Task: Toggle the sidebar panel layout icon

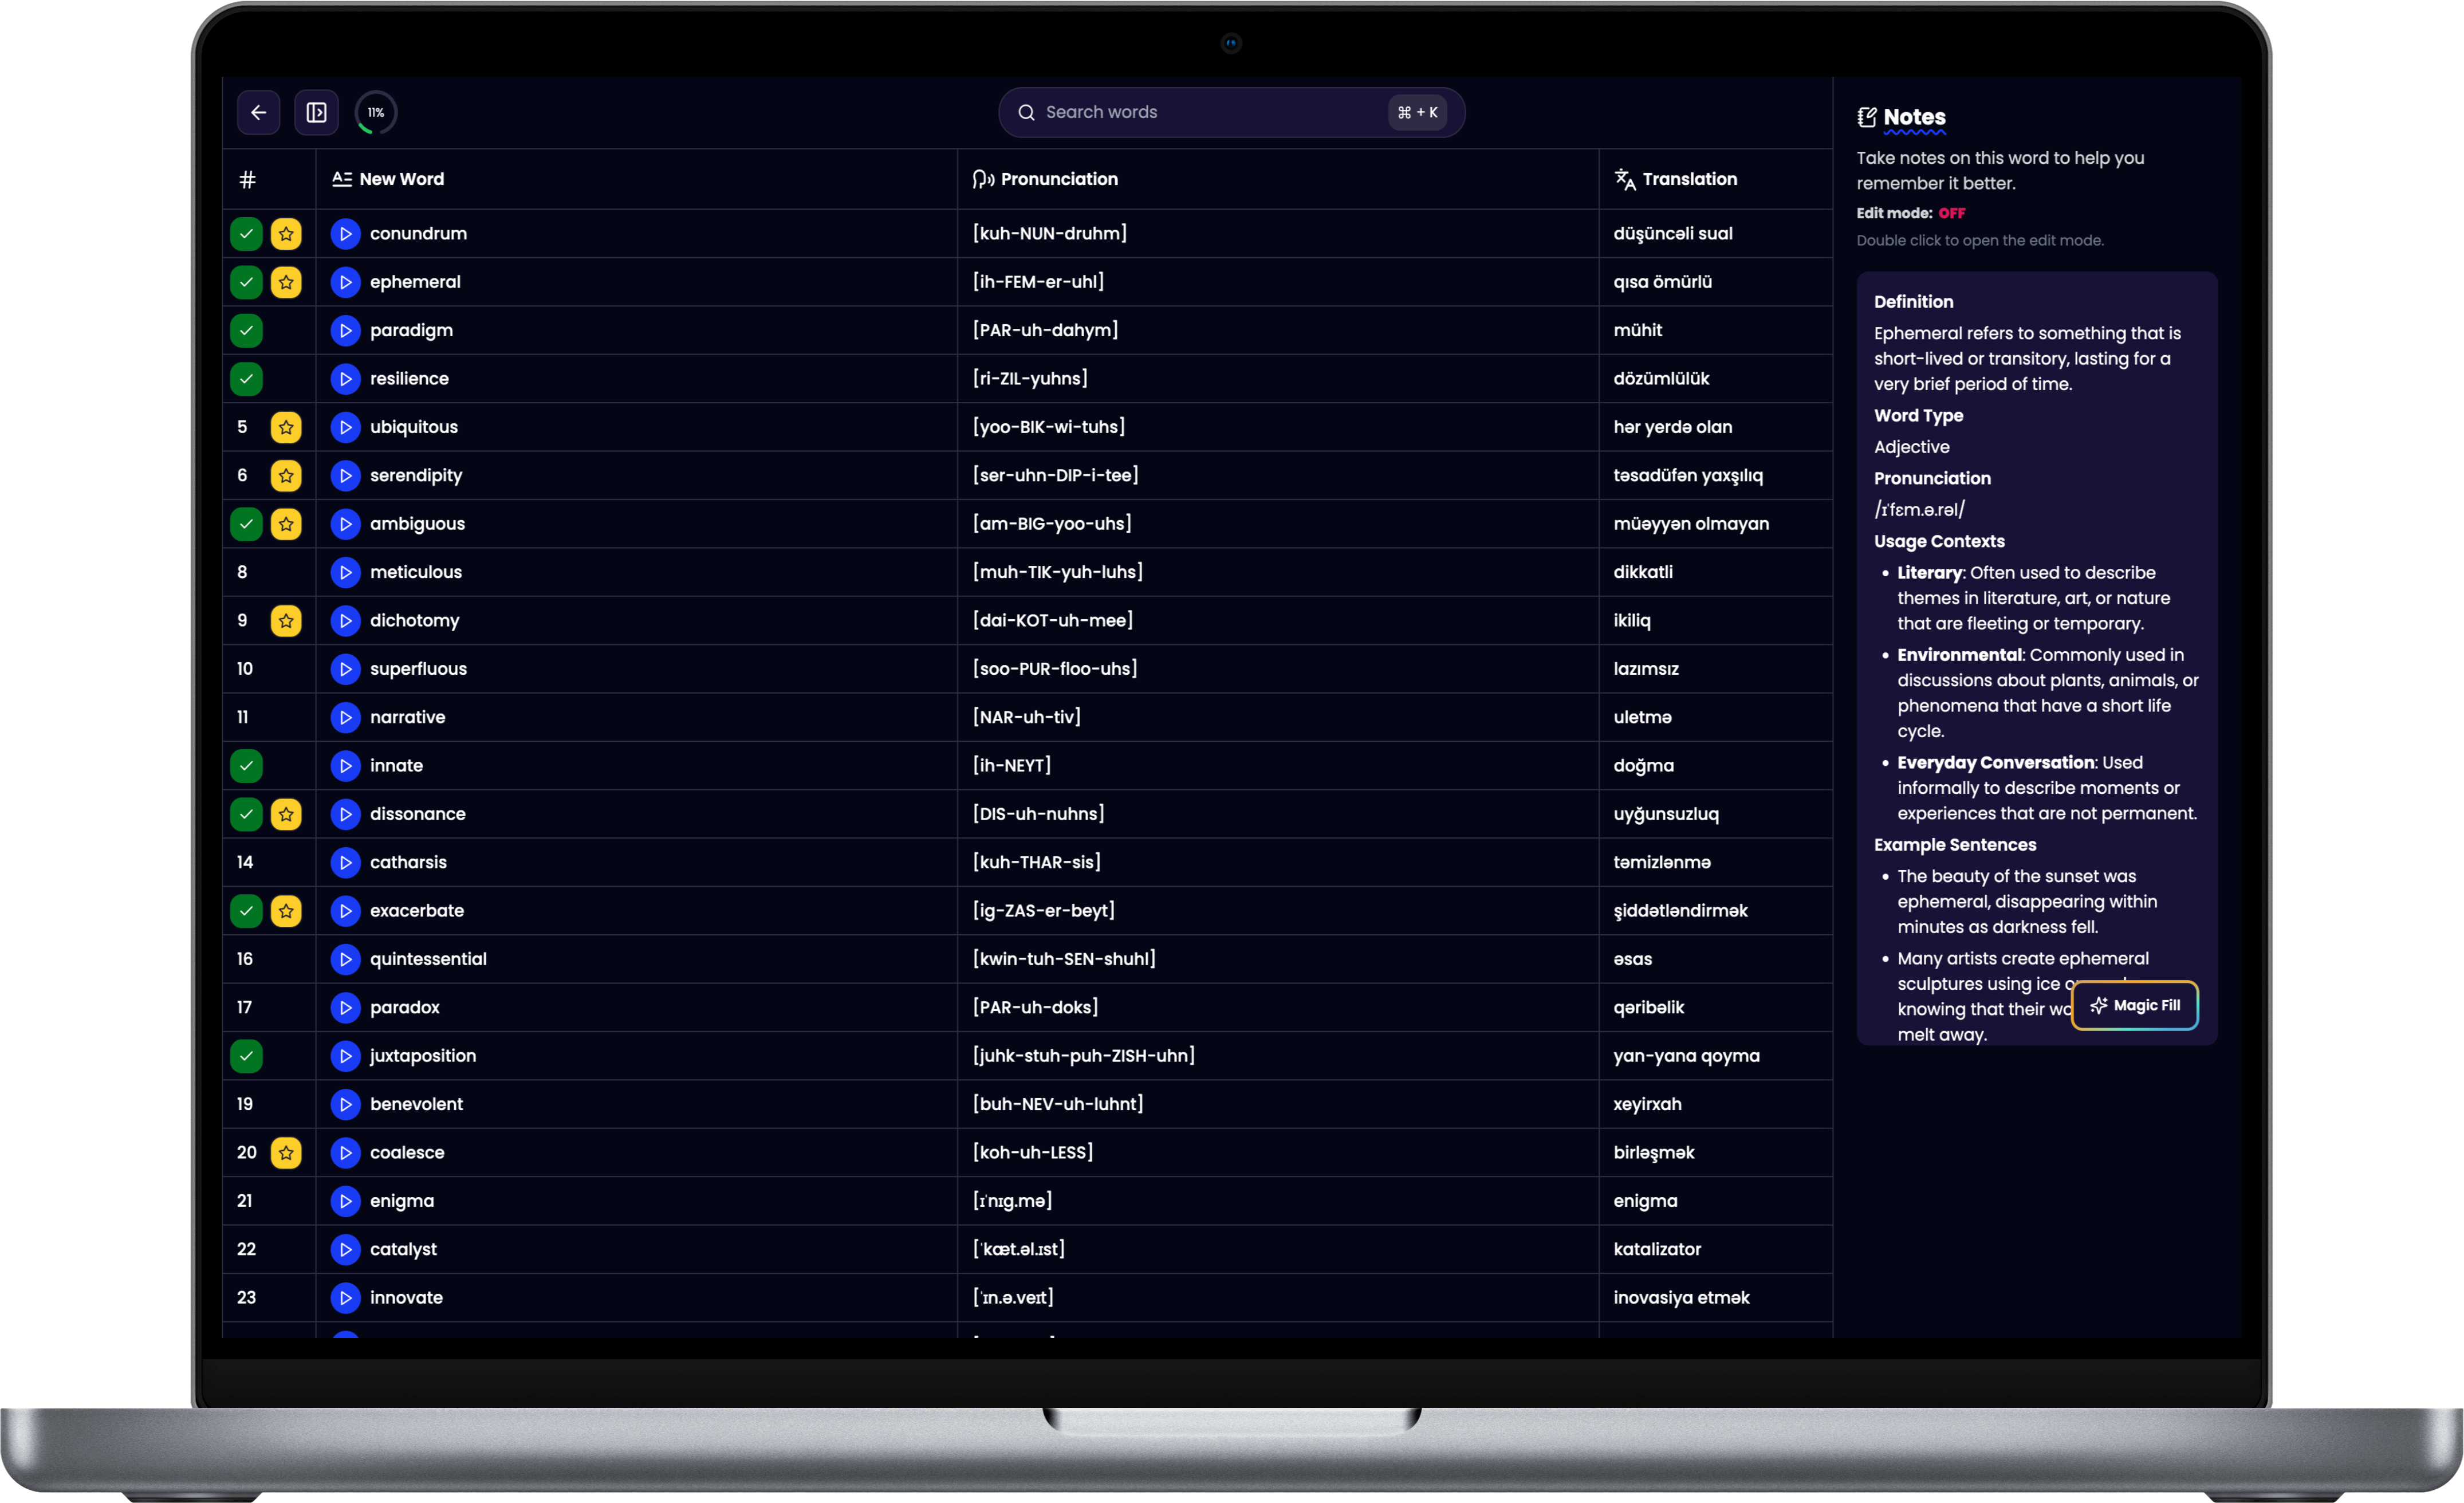Action: [x=316, y=112]
